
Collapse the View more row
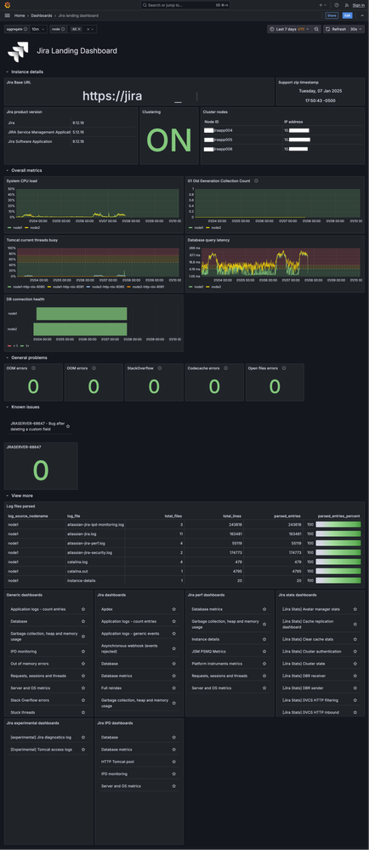pos(20,495)
